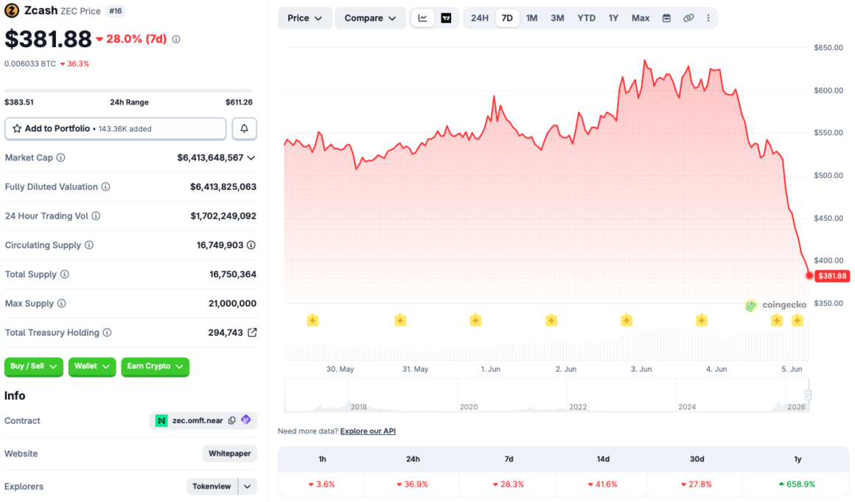Click the Zcash coin logo icon
The width and height of the screenshot is (855, 502).
click(12, 10)
